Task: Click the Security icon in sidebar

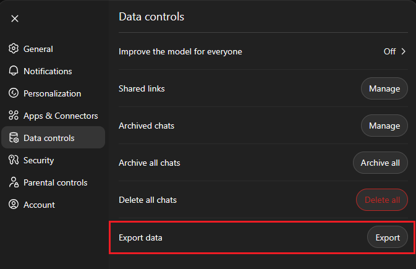Action: pyautogui.click(x=14, y=160)
